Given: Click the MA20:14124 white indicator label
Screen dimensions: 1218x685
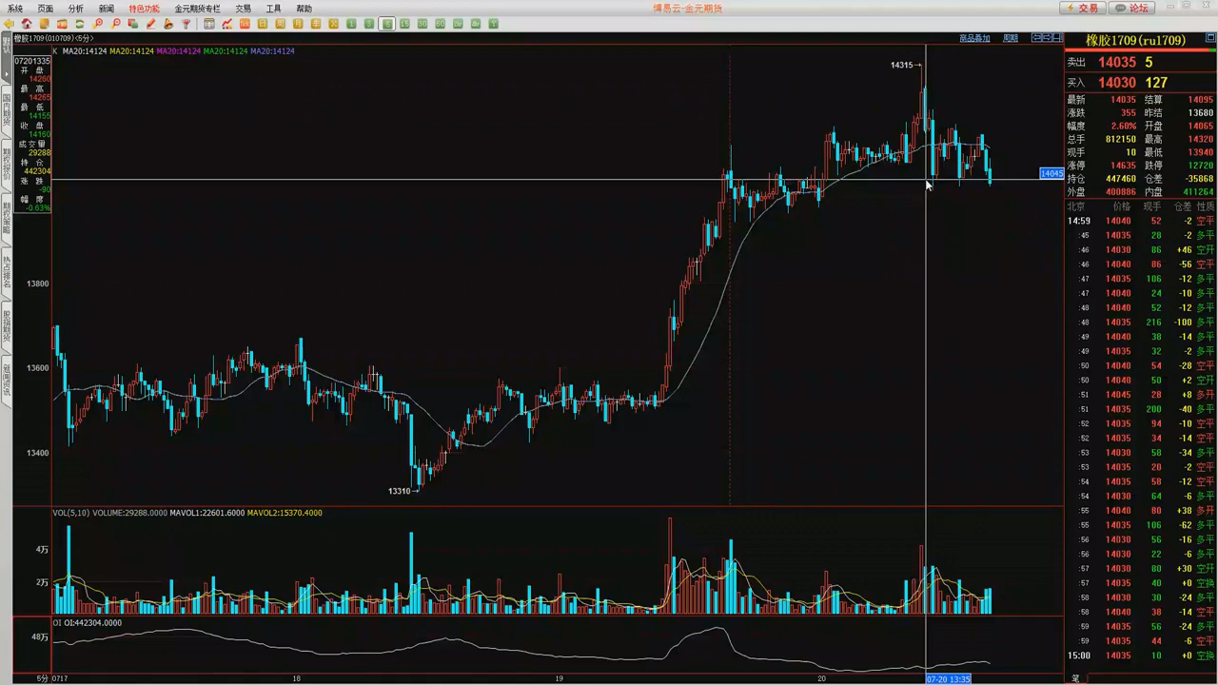Looking at the screenshot, I should tap(85, 51).
